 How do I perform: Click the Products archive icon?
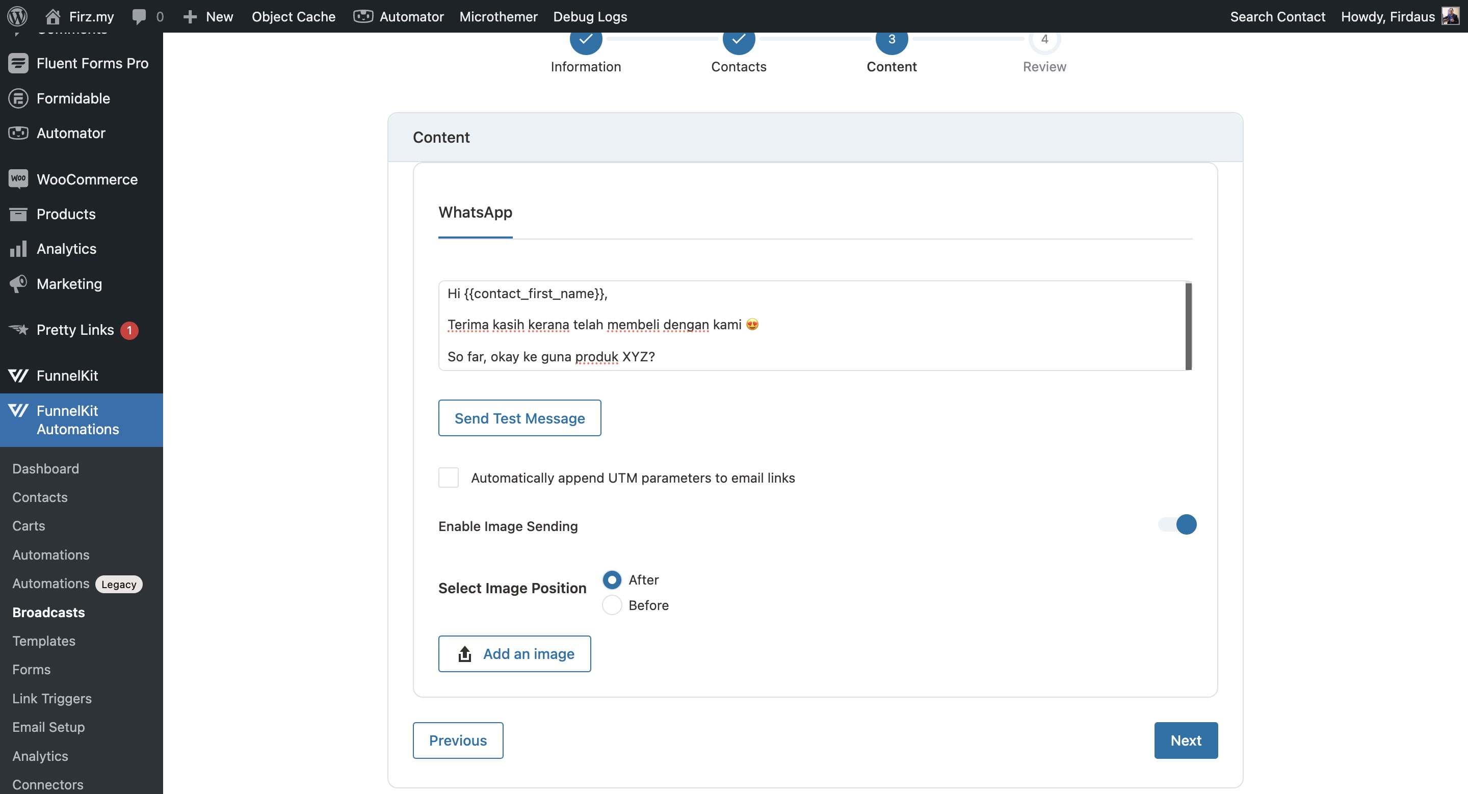tap(18, 214)
